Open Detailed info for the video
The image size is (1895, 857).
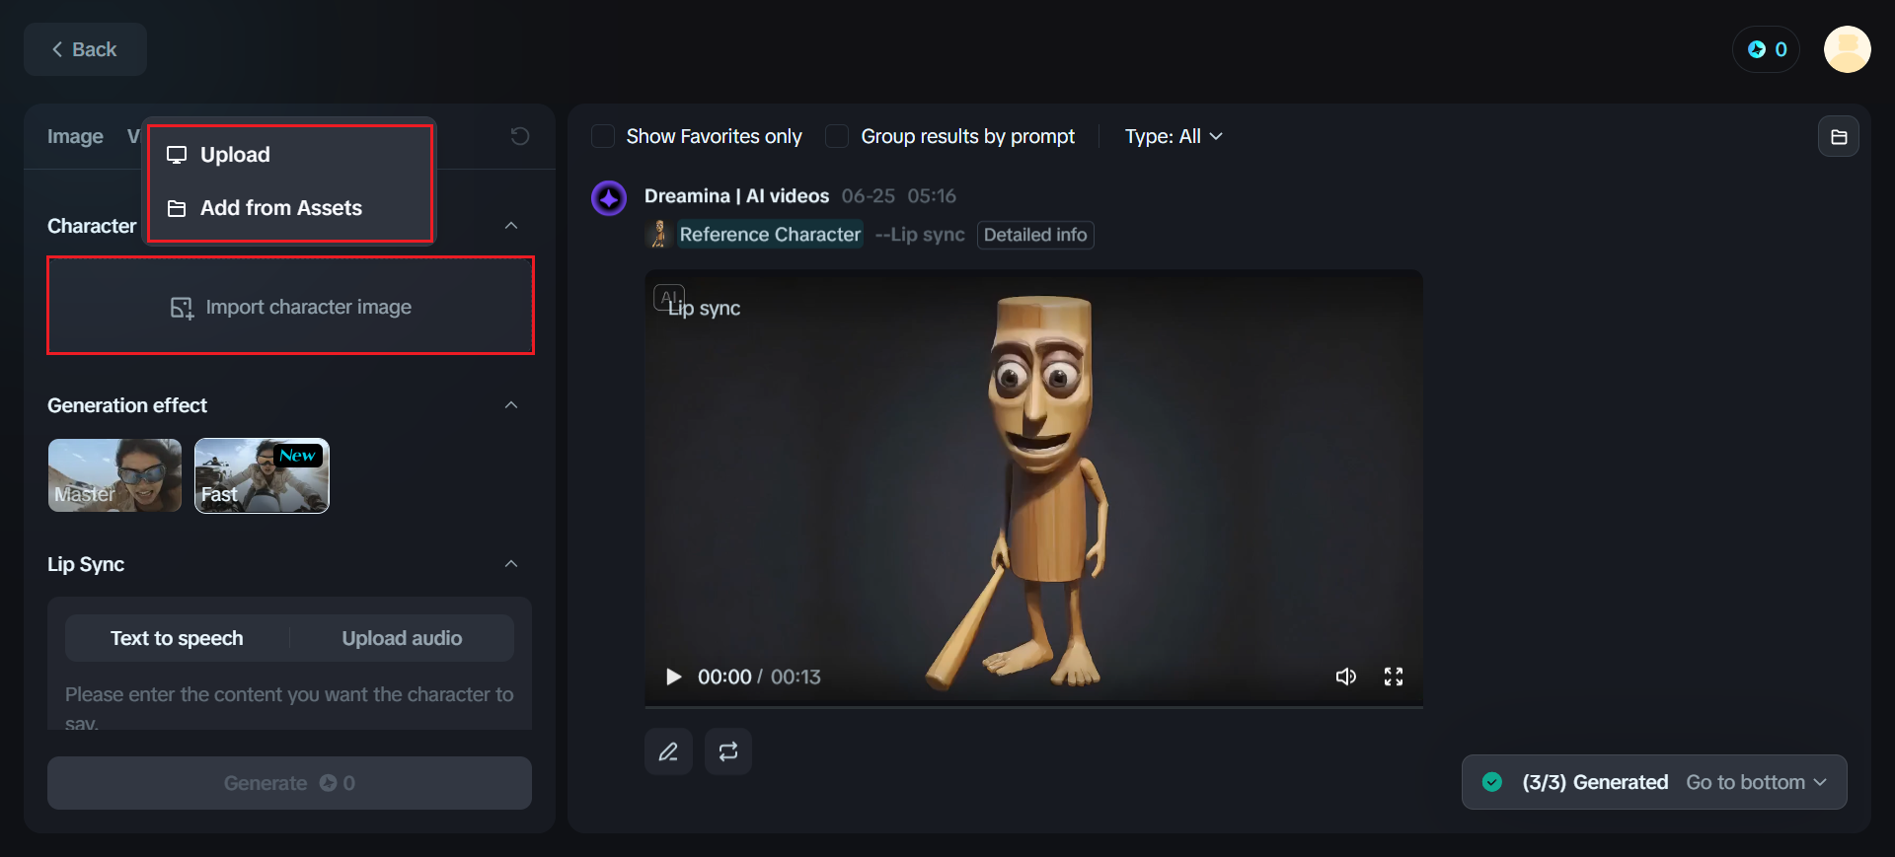[x=1035, y=235]
